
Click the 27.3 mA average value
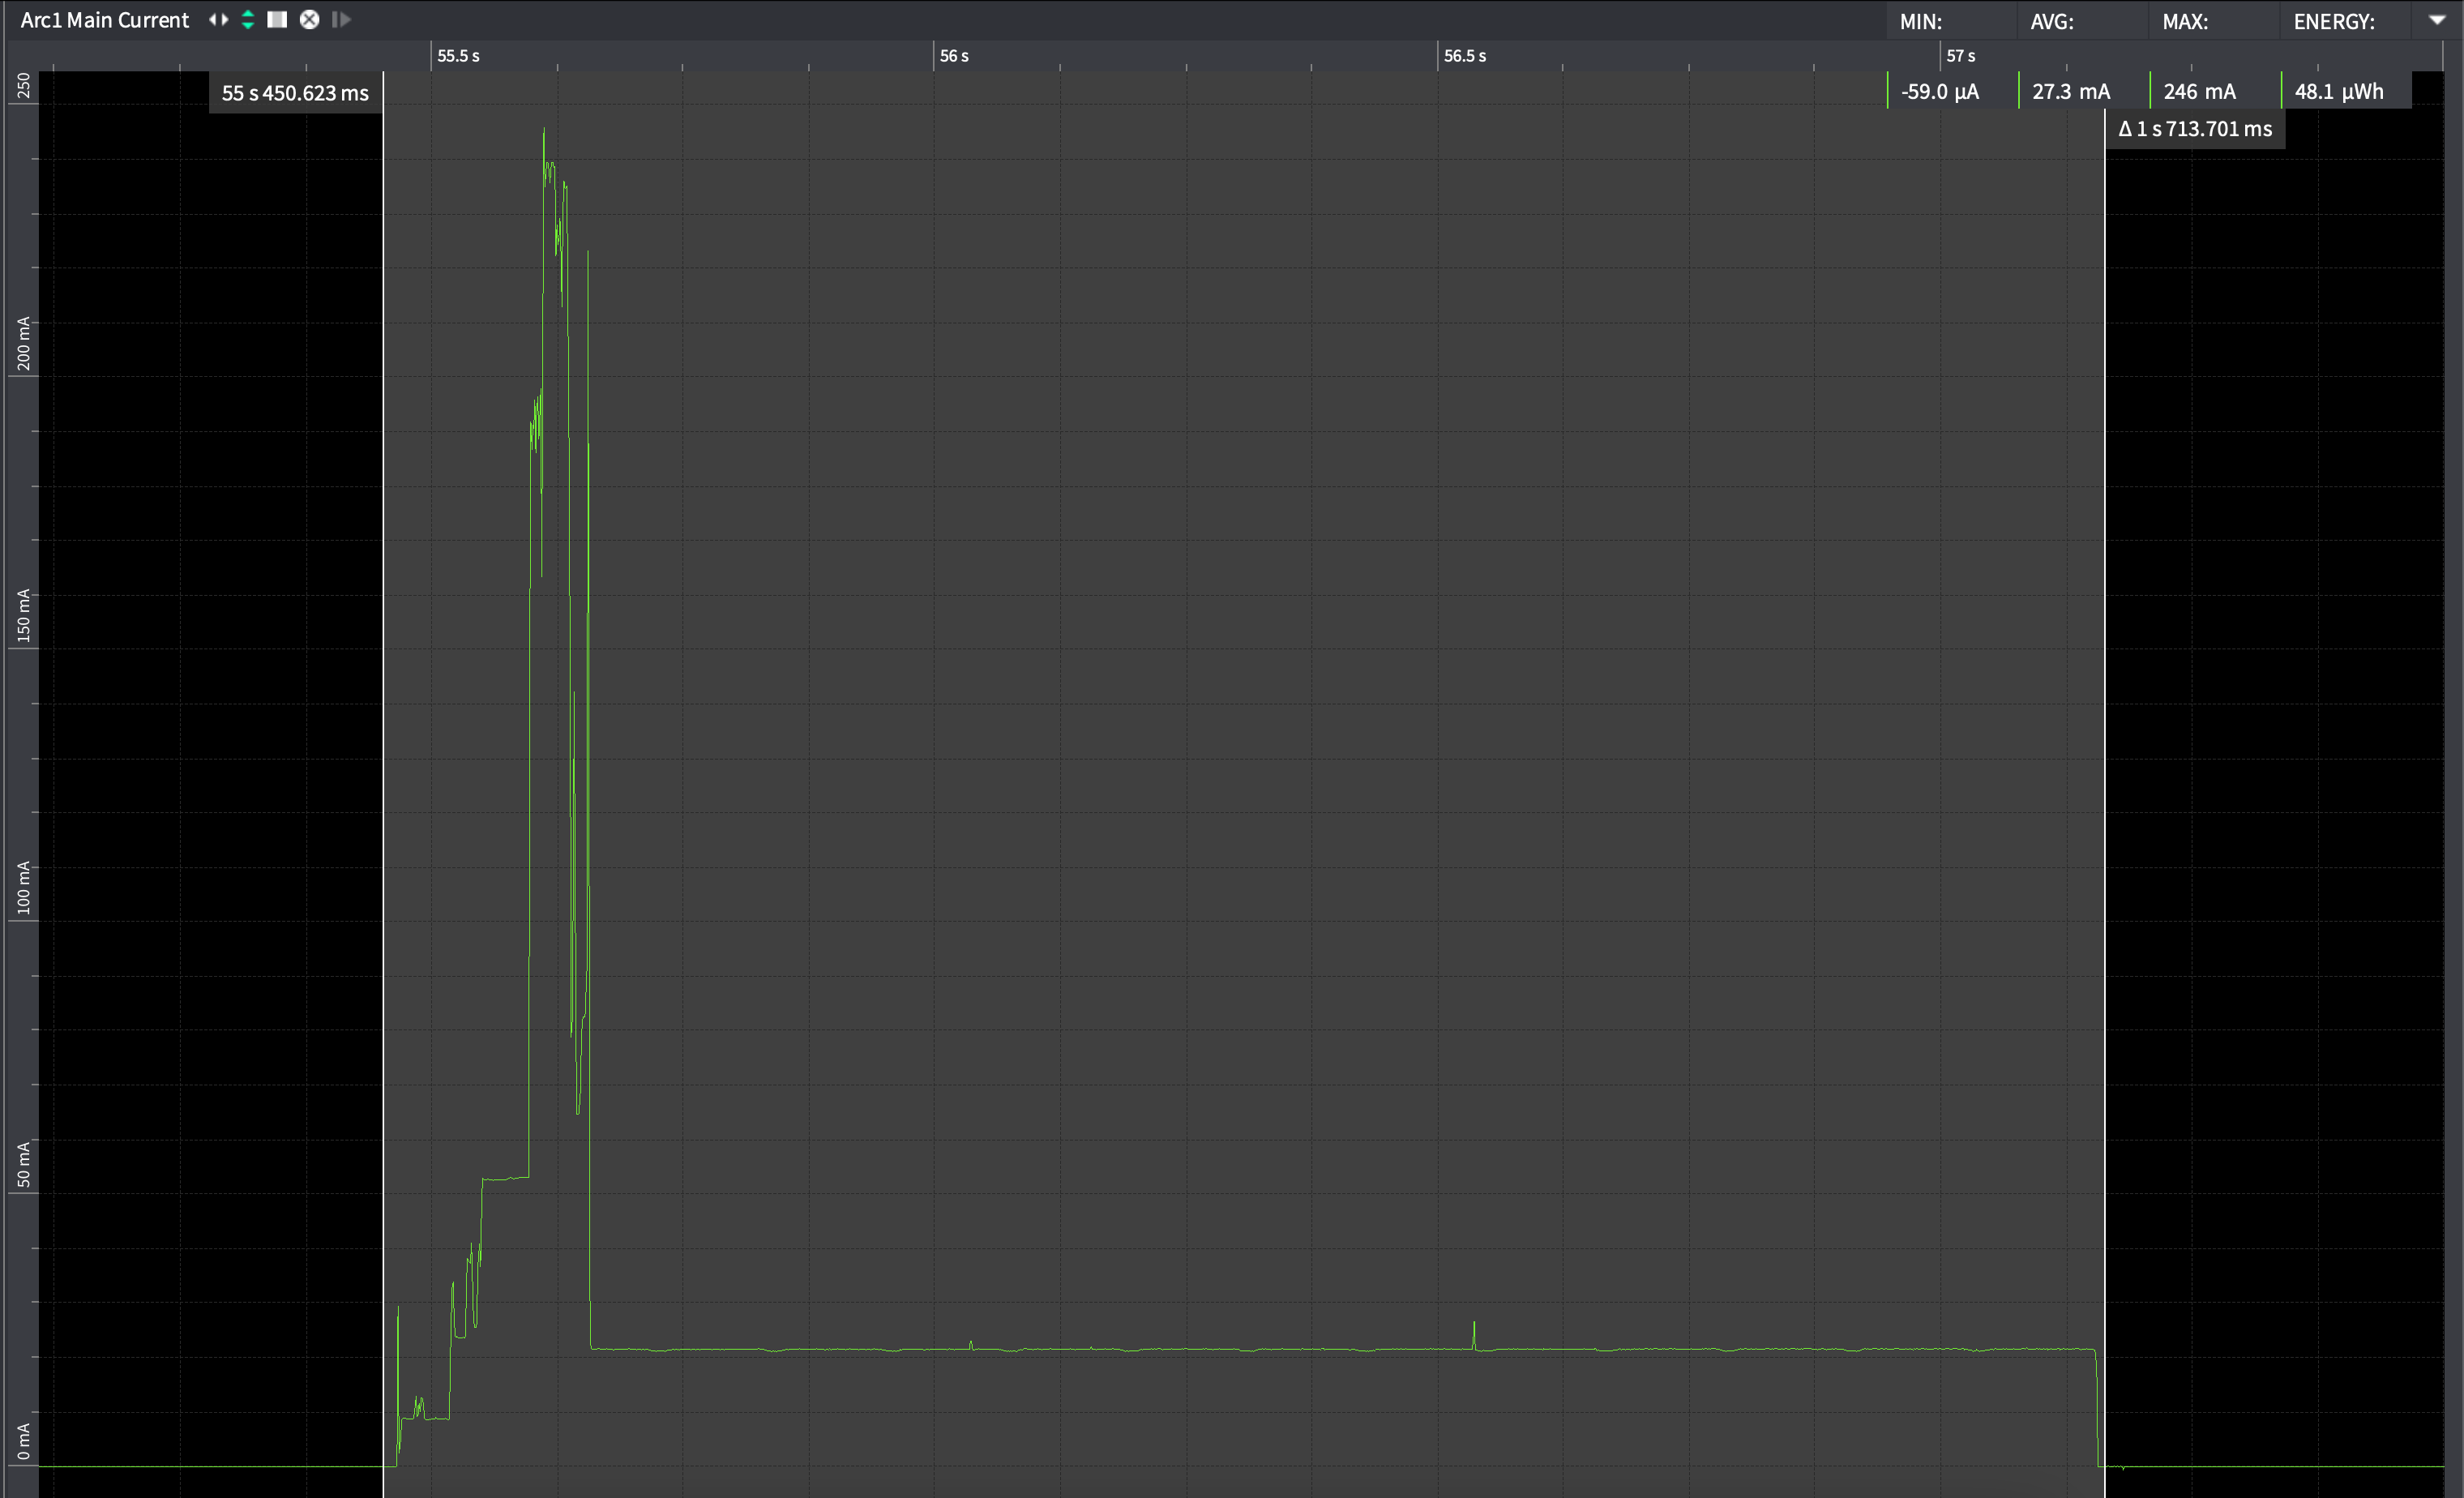click(x=2070, y=92)
